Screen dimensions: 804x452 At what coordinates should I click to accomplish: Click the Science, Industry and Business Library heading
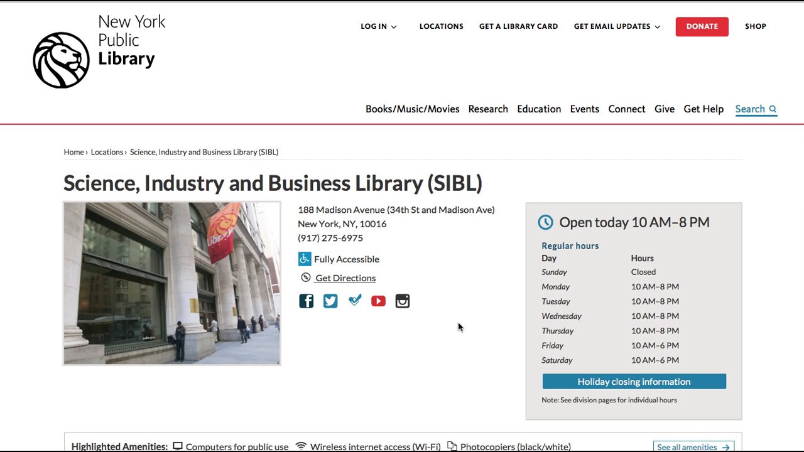pyautogui.click(x=273, y=183)
